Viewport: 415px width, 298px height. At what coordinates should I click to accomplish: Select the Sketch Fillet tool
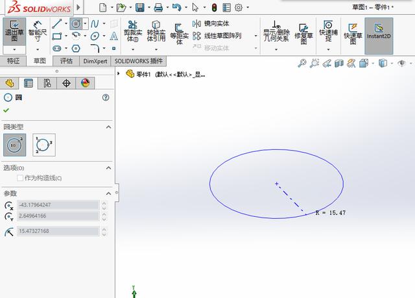tap(95, 48)
